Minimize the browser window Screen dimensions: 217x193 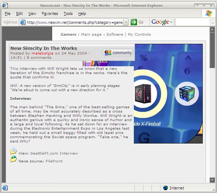[197, 5]
